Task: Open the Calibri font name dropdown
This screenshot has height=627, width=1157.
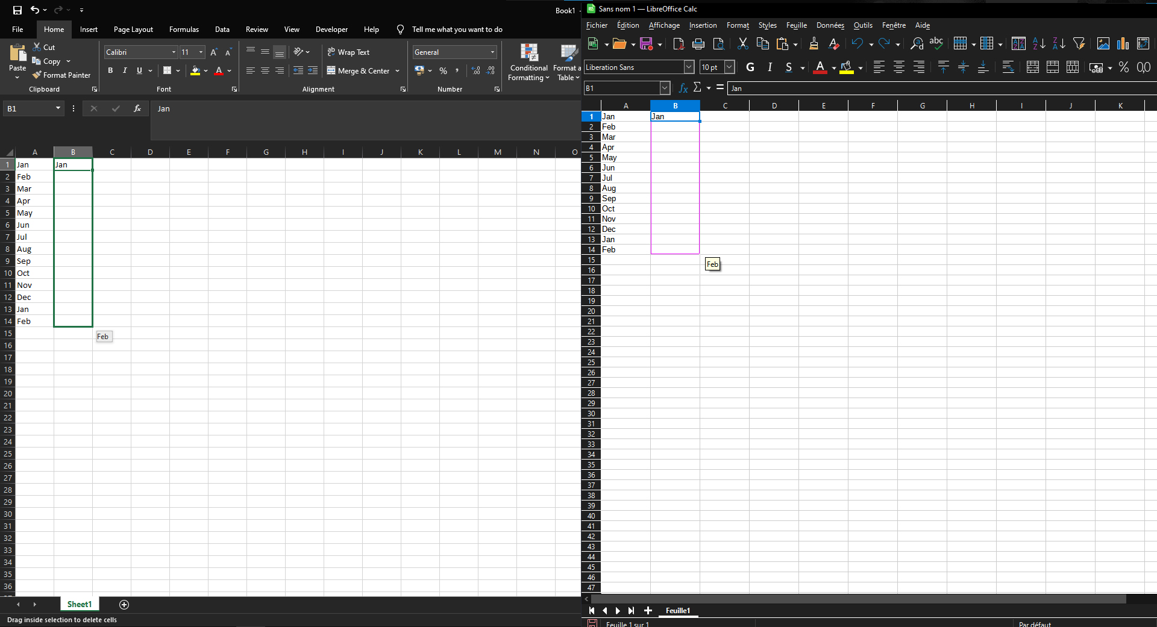Action: click(174, 52)
